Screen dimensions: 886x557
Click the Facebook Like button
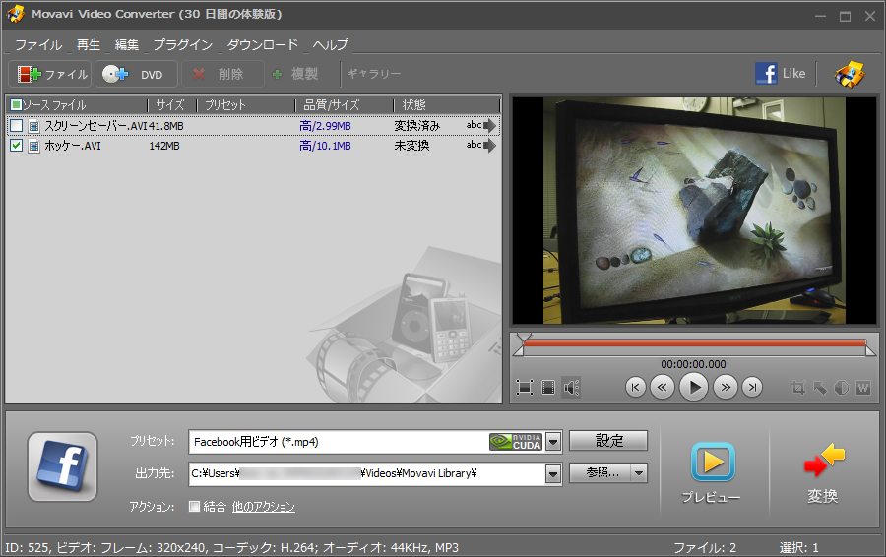pyautogui.click(x=781, y=74)
